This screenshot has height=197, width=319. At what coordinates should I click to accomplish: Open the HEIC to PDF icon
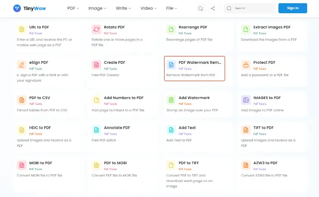[x=22, y=130]
